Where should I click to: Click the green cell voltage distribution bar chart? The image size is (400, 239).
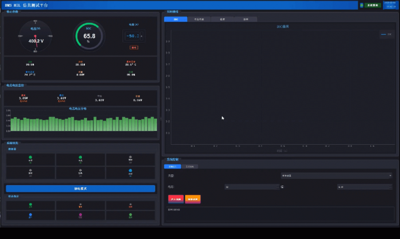tap(82, 124)
